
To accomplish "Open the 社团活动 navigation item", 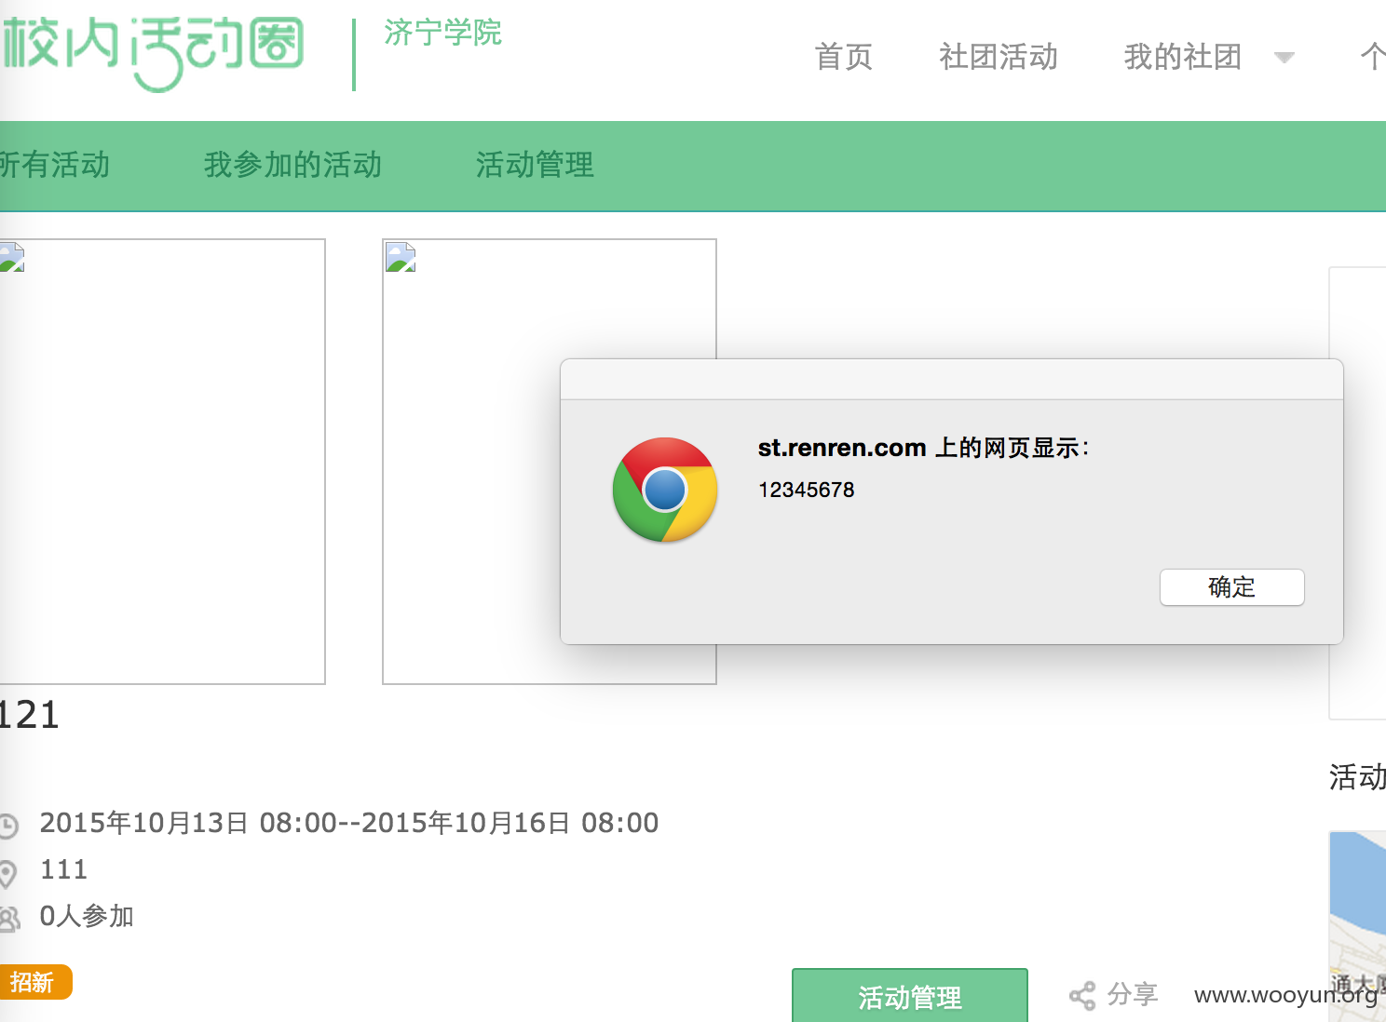I will click(999, 57).
